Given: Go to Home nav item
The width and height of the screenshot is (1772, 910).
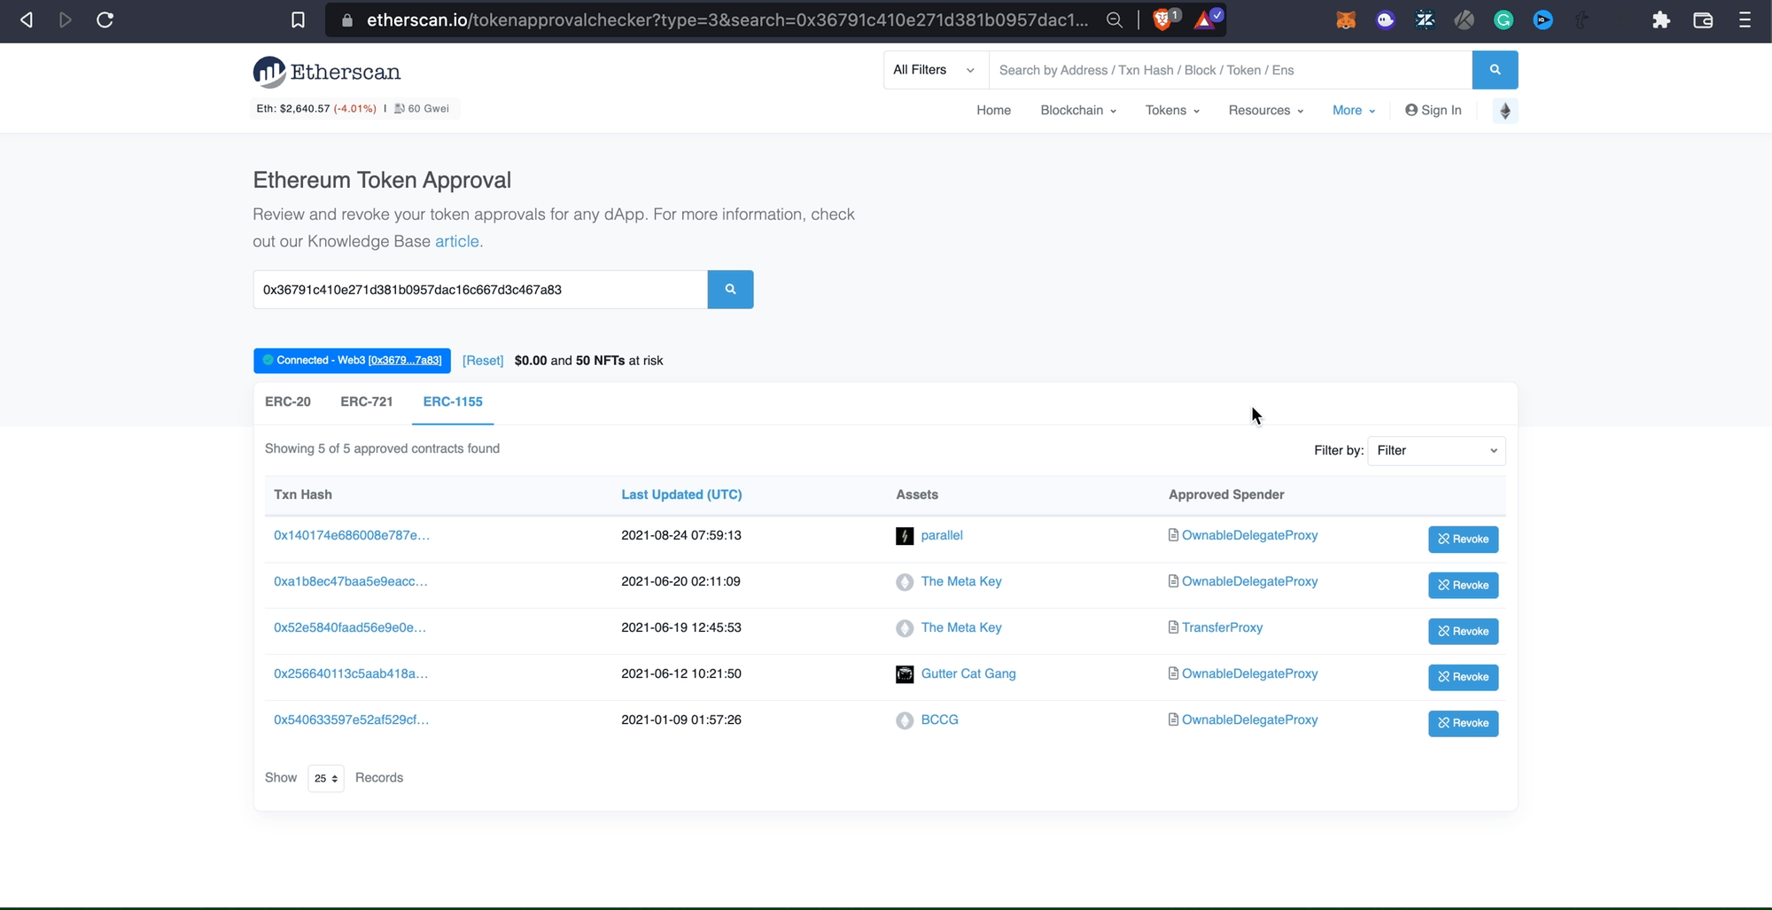Looking at the screenshot, I should coord(993,110).
